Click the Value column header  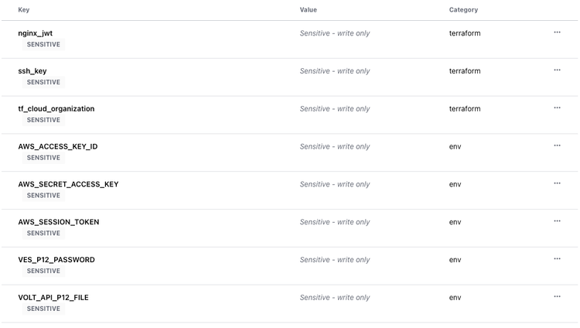pos(309,10)
